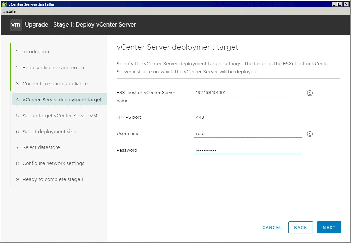
Task: Jump to Select deployment size step
Action: (49, 132)
